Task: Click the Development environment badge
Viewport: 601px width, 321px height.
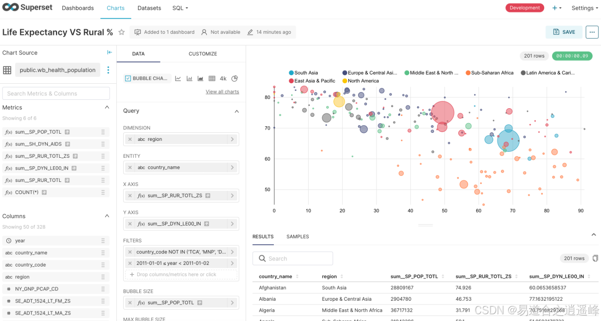Action: coord(525,8)
